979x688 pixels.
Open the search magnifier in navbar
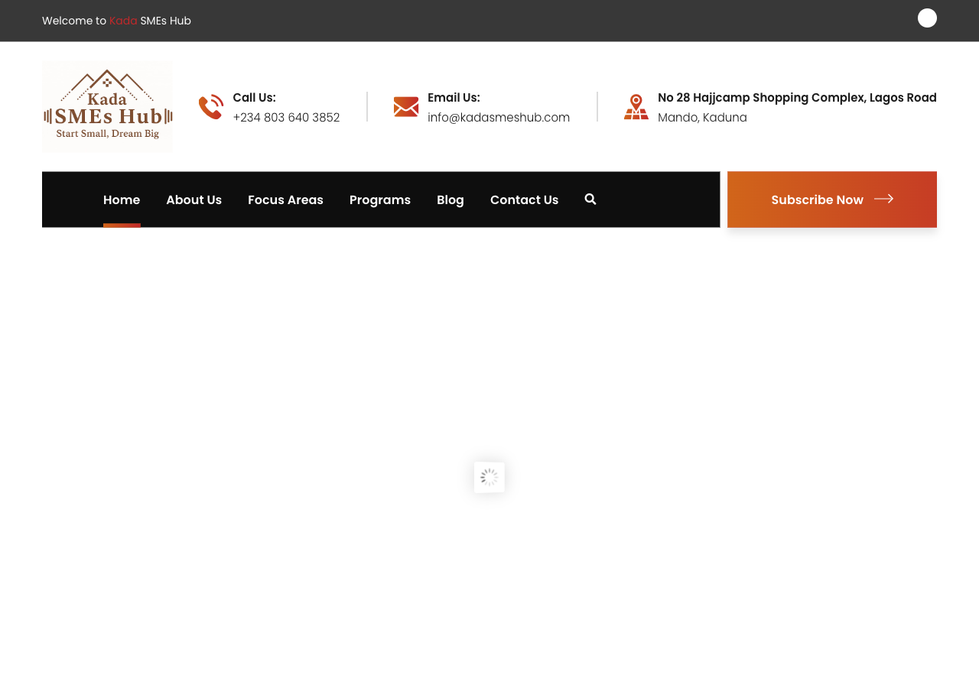(590, 200)
